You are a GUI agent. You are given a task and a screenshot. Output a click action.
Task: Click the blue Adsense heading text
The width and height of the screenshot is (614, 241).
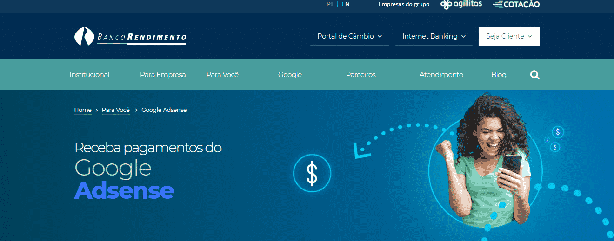coord(124,190)
